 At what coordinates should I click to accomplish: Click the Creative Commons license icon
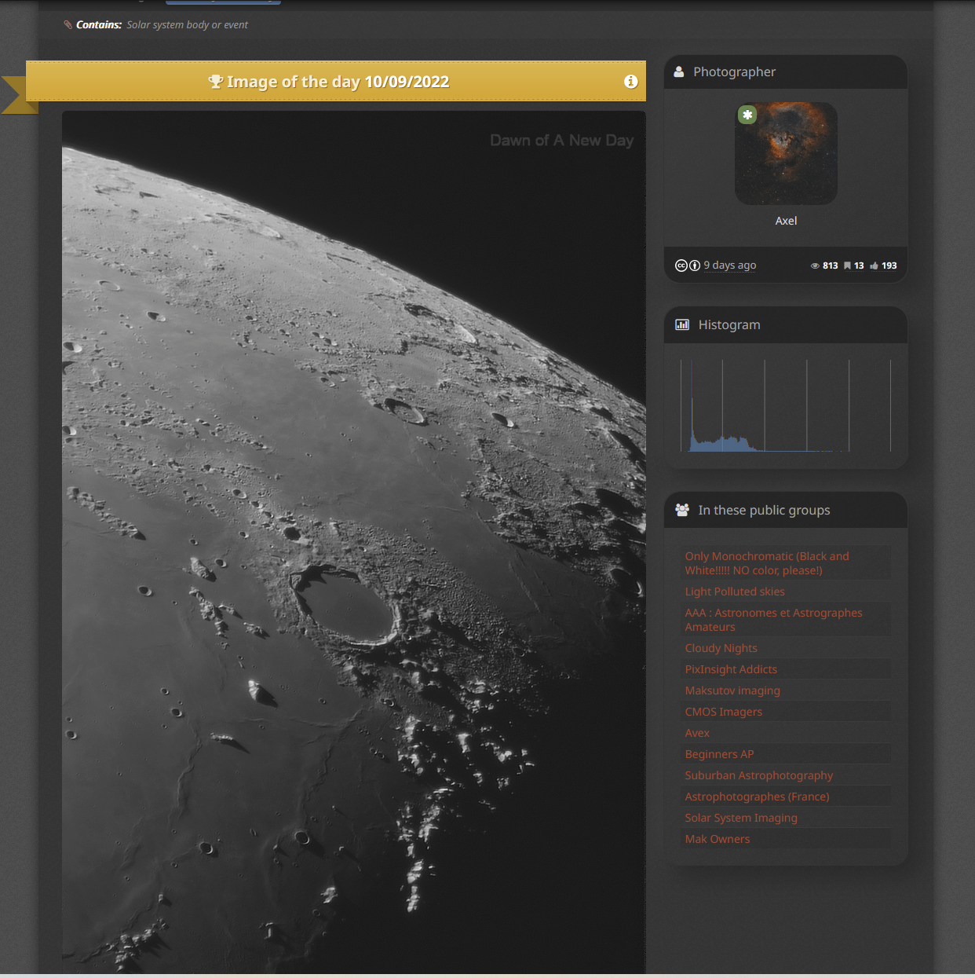(x=681, y=266)
